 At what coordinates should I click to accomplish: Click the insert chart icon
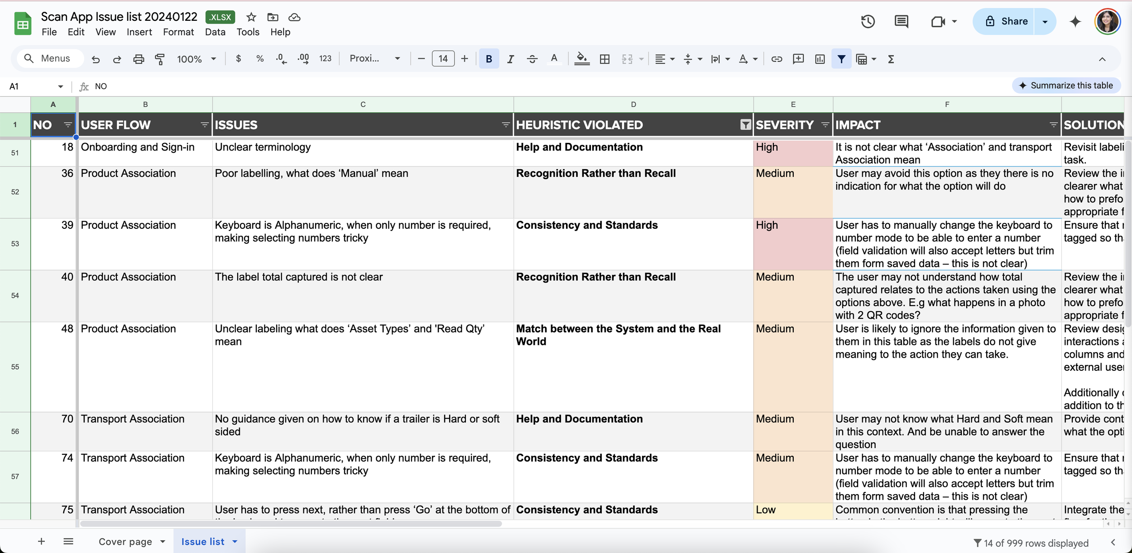(x=820, y=59)
